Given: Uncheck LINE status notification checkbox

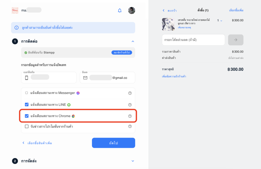Looking at the screenshot, I should 27,104.
